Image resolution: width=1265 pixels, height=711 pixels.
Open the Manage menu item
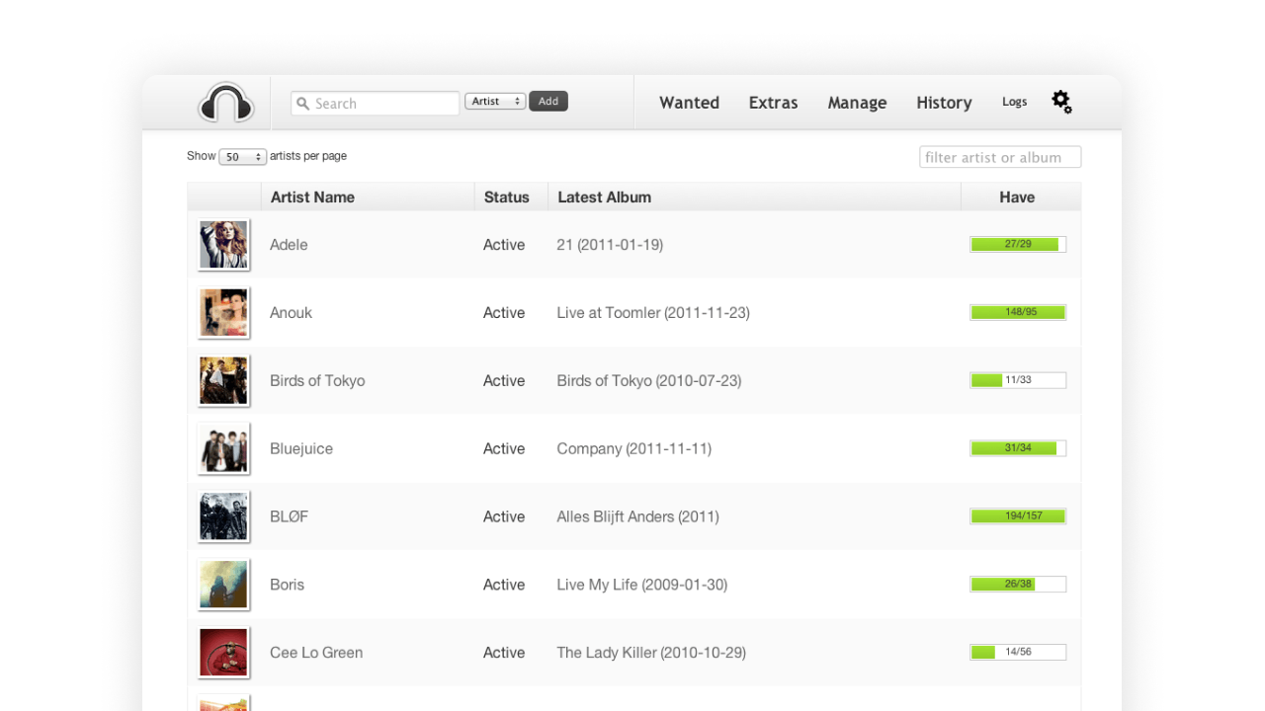click(857, 103)
